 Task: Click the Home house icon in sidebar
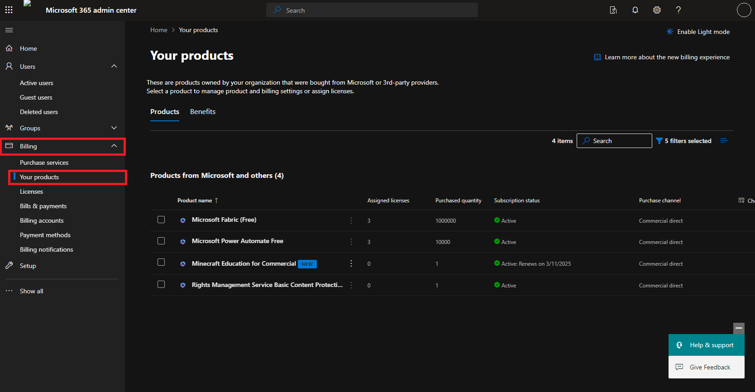(x=9, y=48)
